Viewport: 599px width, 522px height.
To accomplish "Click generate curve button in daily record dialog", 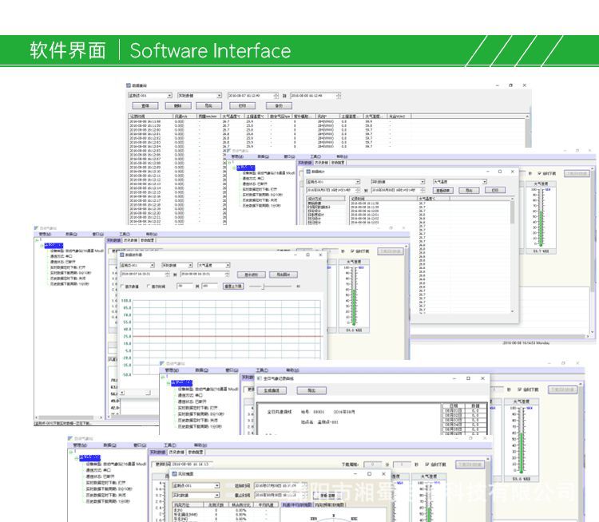I will [272, 390].
